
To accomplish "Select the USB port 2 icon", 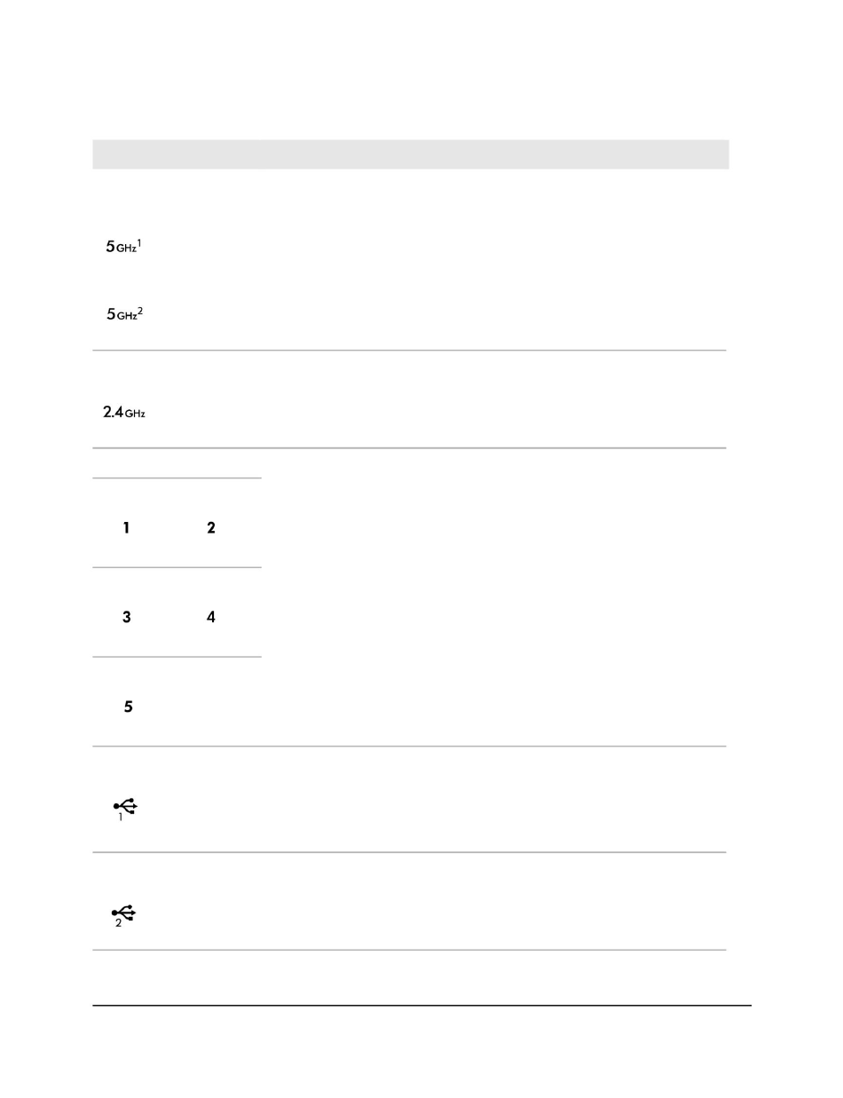I will click(124, 915).
